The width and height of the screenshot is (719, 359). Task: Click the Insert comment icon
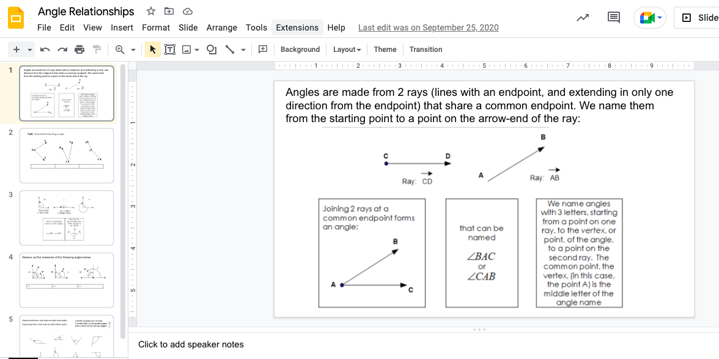(262, 49)
